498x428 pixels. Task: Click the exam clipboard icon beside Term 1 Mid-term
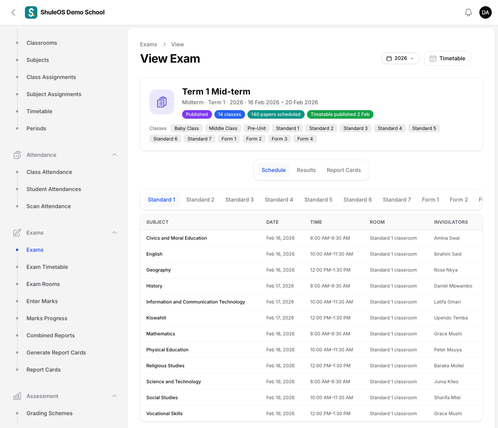[162, 102]
